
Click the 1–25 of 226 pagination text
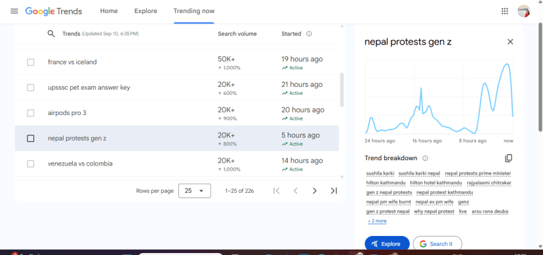(239, 191)
